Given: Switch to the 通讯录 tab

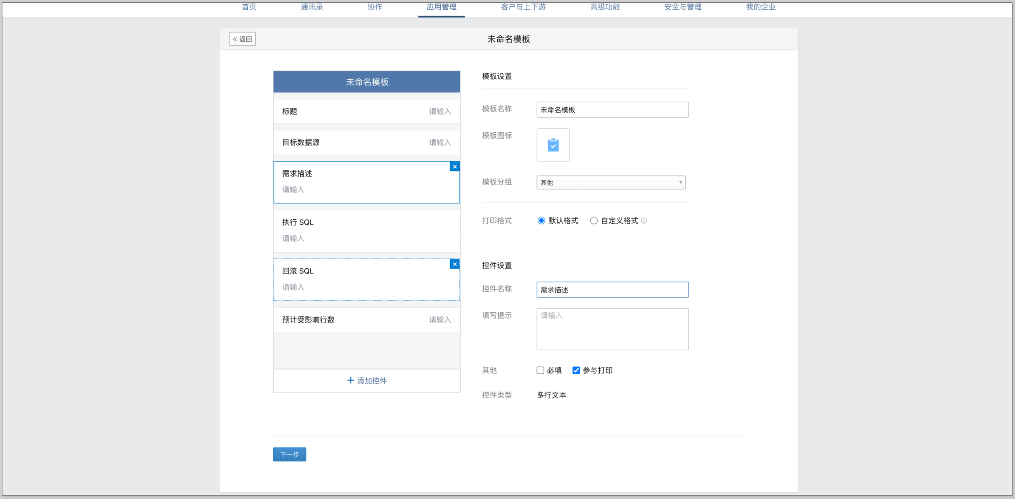Looking at the screenshot, I should pos(312,7).
